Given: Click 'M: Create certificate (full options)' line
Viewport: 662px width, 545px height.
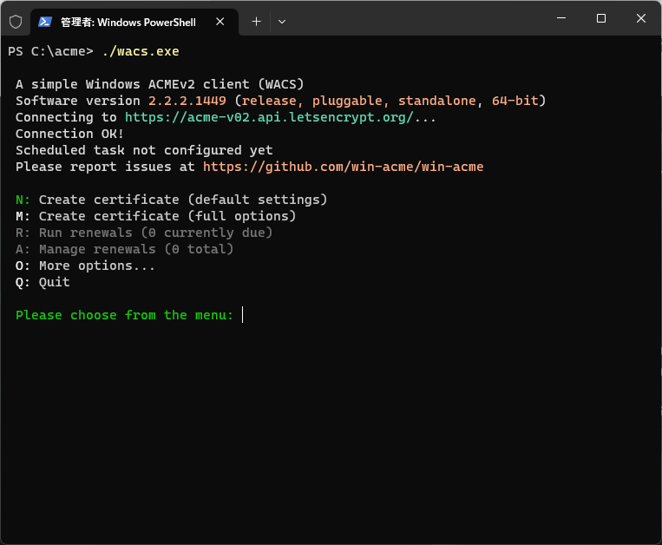Looking at the screenshot, I should pos(156,216).
